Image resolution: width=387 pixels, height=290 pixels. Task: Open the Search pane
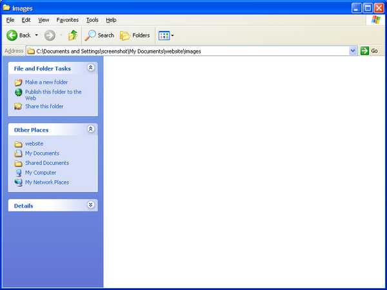coord(99,35)
